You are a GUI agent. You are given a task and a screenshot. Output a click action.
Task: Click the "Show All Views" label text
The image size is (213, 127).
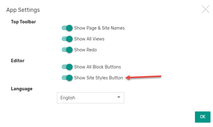89,39
